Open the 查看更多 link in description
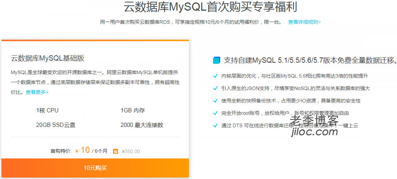Viewport: 397px width, 179px height. [x=37, y=92]
